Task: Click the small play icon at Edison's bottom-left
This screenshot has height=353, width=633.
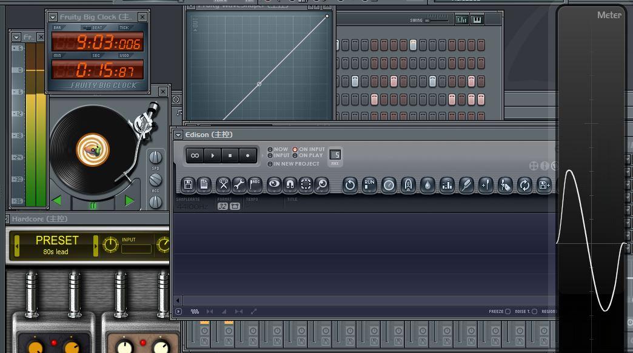Action: tap(178, 311)
